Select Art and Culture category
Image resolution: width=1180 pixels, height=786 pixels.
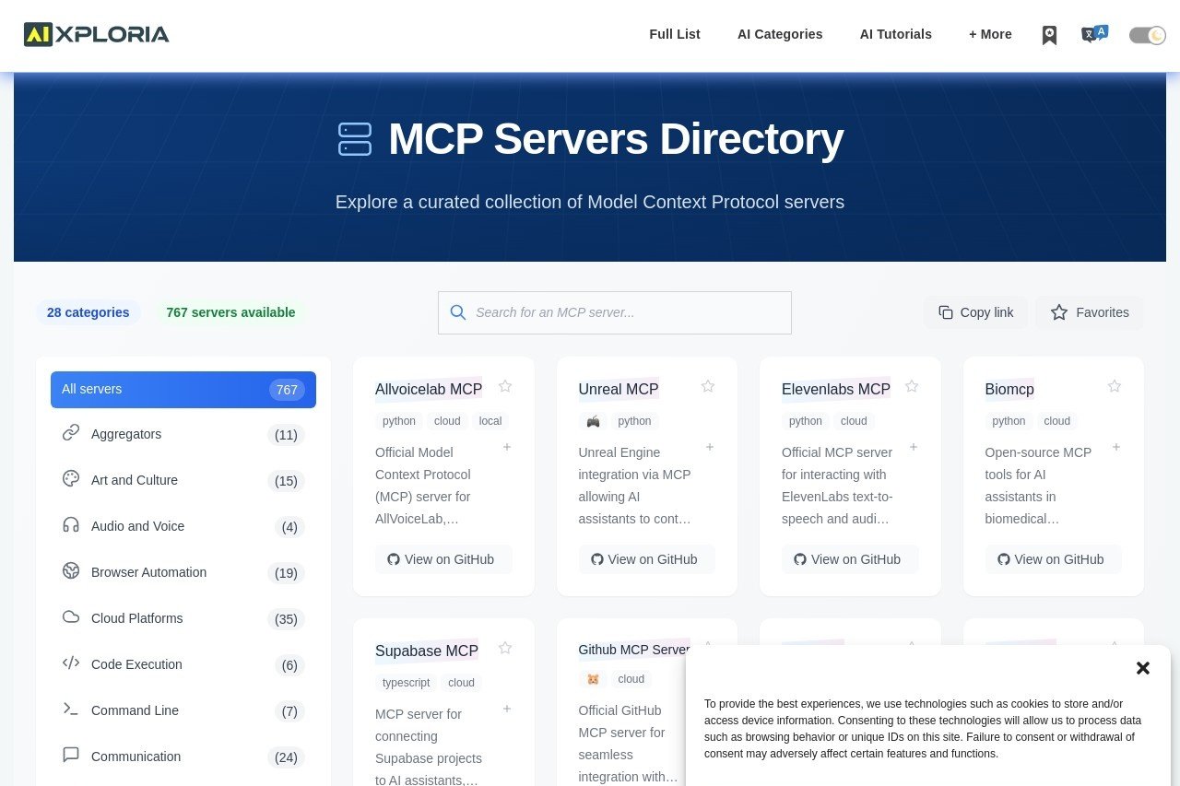(x=183, y=480)
